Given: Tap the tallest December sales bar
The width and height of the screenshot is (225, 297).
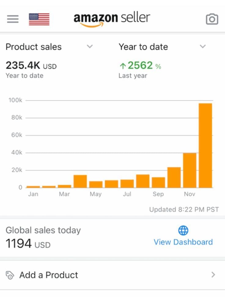Looking at the screenshot, I should tap(205, 145).
